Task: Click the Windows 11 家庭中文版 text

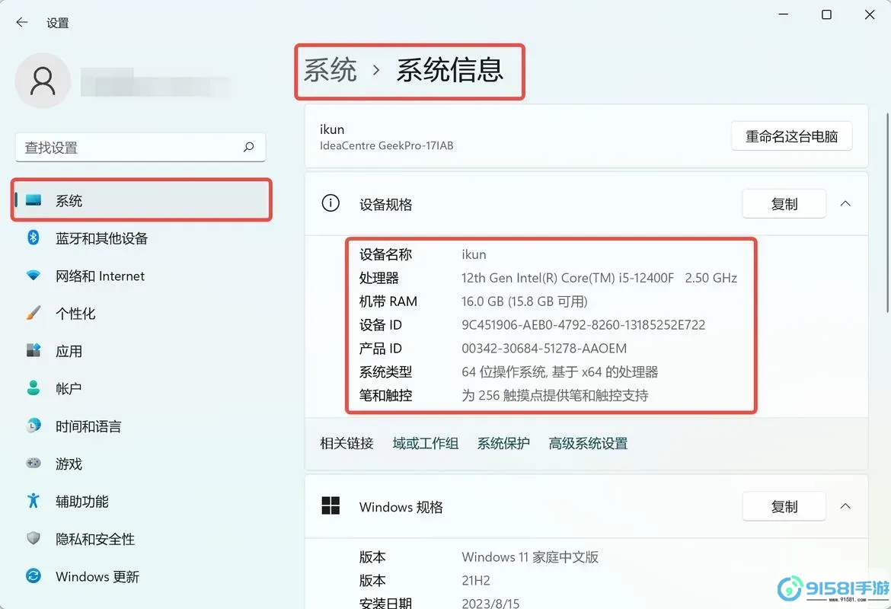Action: pos(529,557)
